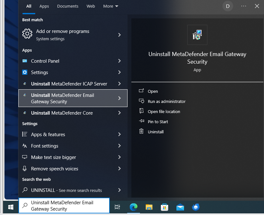This screenshot has height=215, width=264.
Task: Expand the Remove speech voices arrow
Action: tap(119, 168)
